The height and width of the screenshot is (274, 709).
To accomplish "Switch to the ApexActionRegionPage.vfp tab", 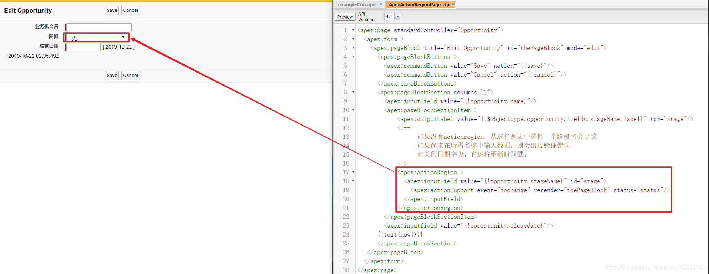I will pyautogui.click(x=419, y=4).
